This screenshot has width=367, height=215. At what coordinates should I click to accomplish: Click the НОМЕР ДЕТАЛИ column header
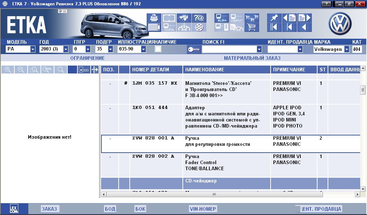(x=156, y=70)
